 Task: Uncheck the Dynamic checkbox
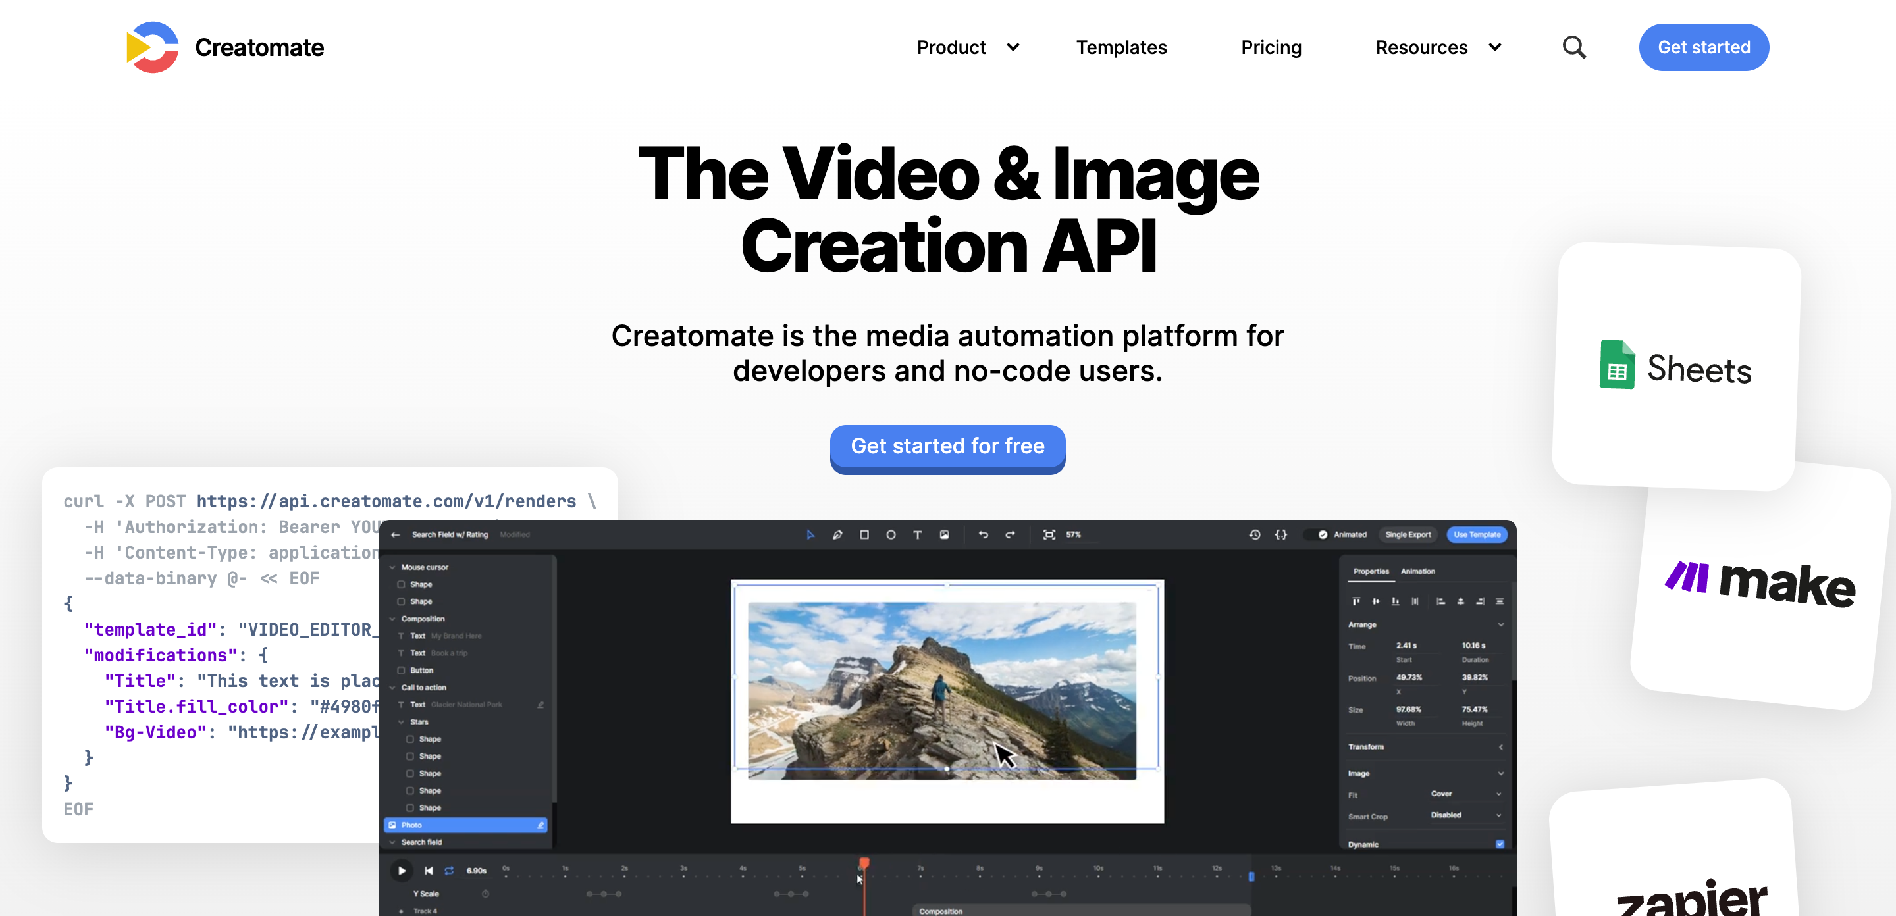coord(1500,844)
